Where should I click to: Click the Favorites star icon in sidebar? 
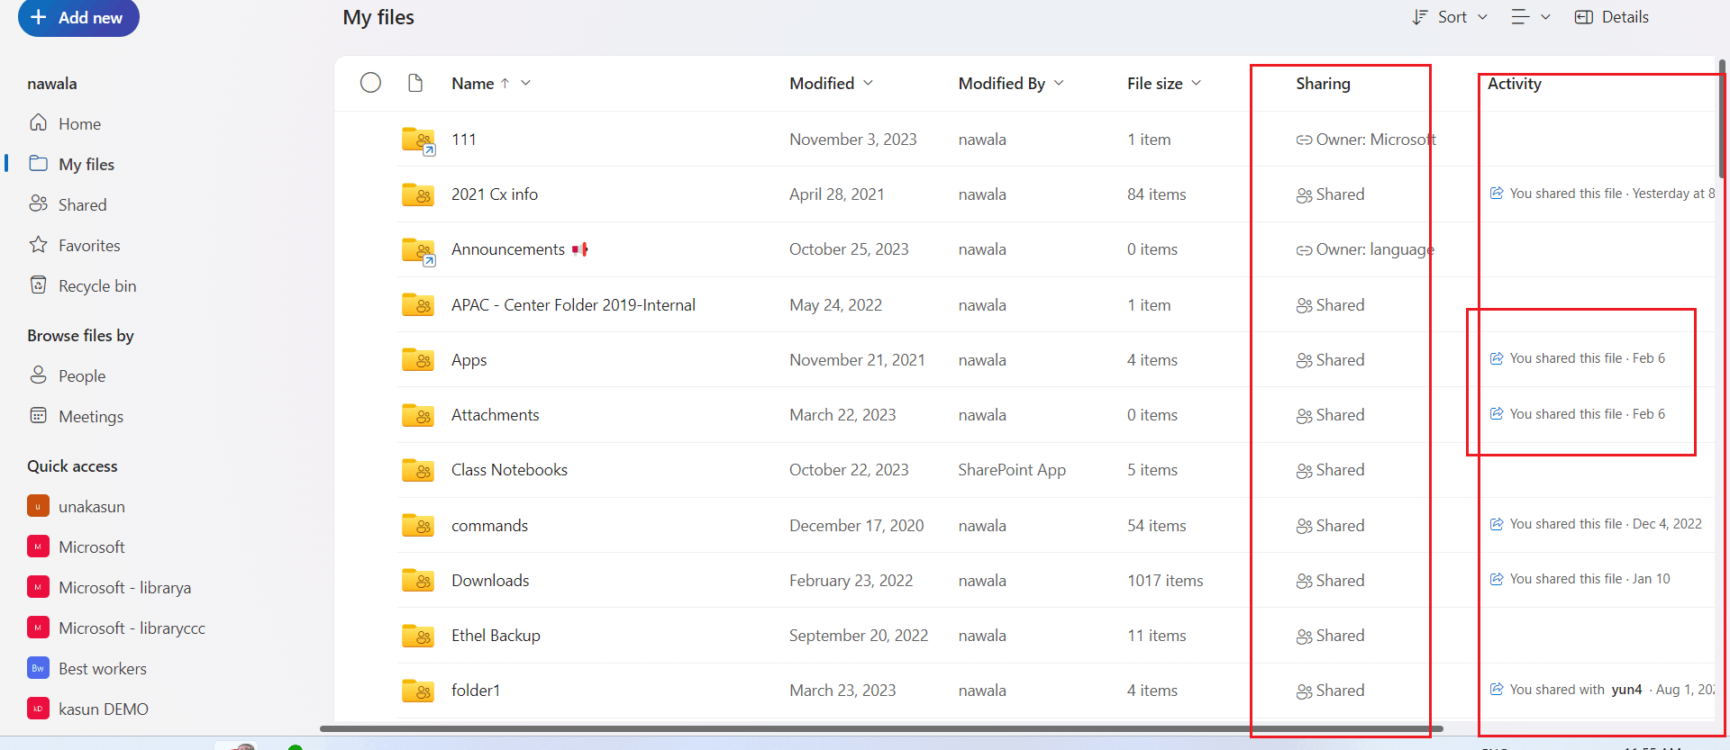40,245
